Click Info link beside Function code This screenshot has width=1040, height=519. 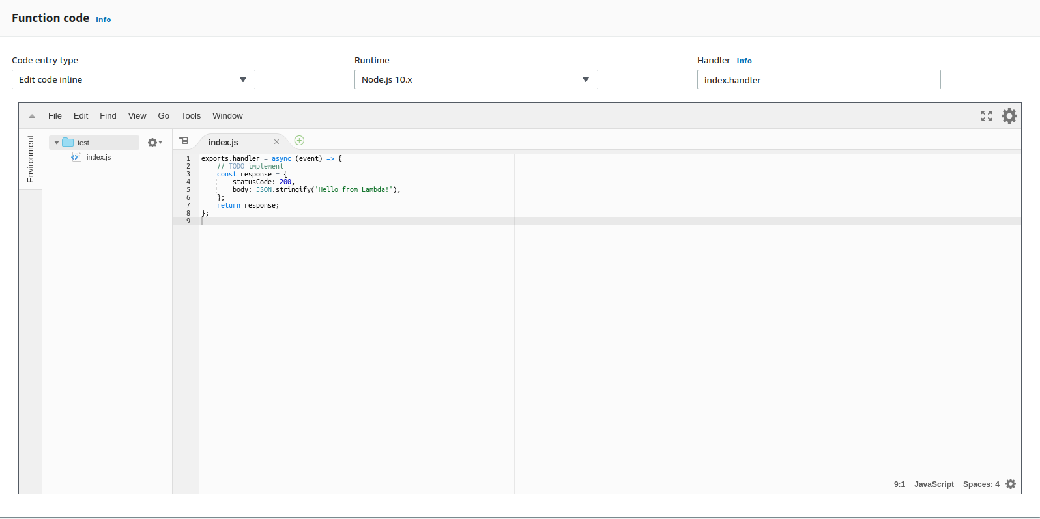click(103, 20)
